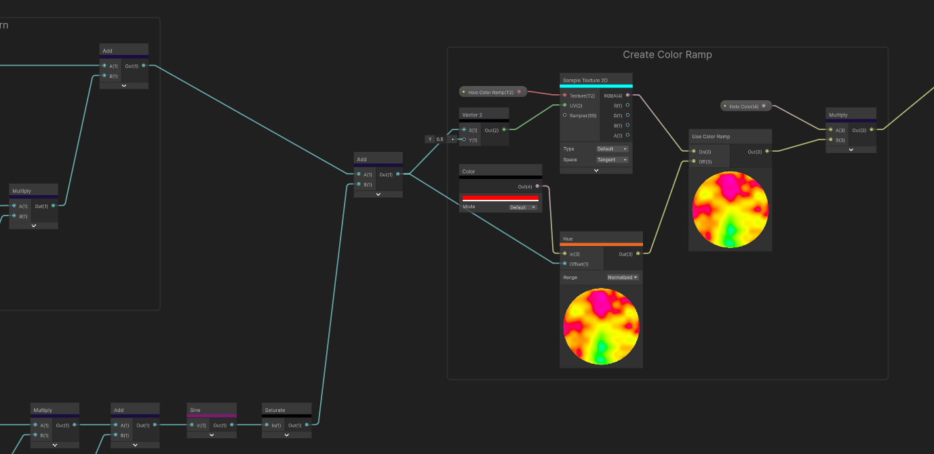Click the Texture(T2) input port on Sample Texture 2D
The image size is (934, 454).
564,96
